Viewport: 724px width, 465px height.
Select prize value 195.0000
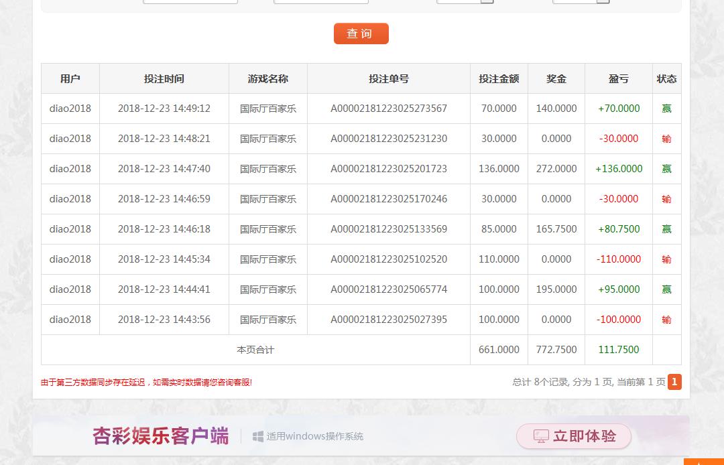(x=556, y=289)
